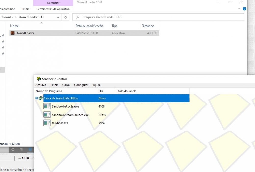Collapse the DefaultBox sandbox tree node

point(36,98)
